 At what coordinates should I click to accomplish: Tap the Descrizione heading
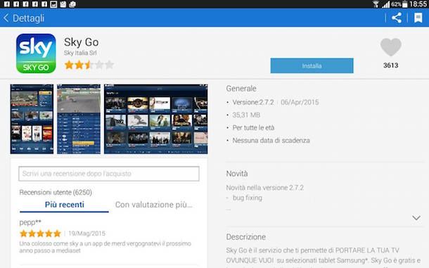(x=245, y=237)
